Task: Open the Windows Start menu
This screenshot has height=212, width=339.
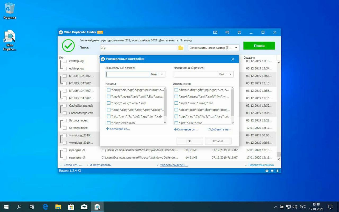Action: (x=6, y=207)
